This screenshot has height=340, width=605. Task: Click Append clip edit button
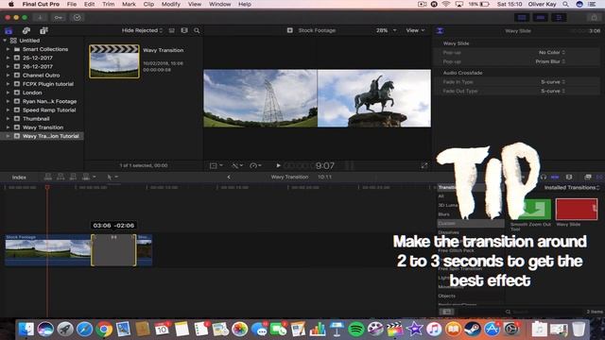73,177
